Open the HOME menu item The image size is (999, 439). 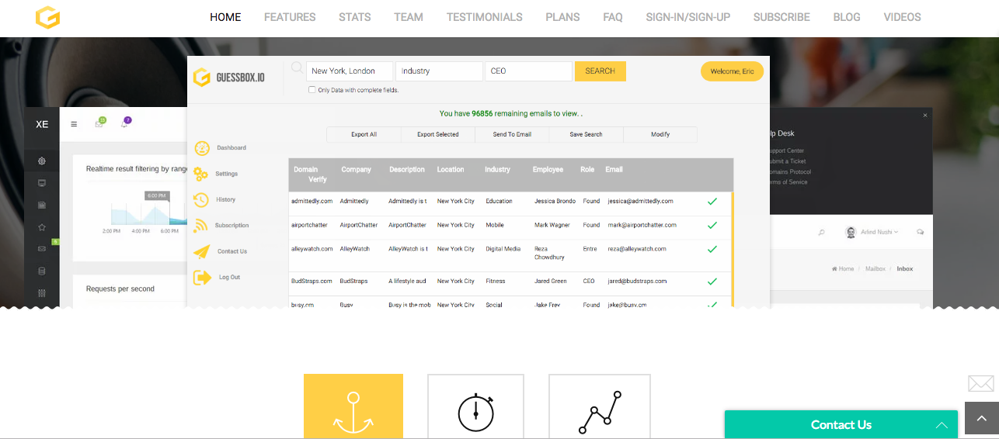(x=225, y=17)
